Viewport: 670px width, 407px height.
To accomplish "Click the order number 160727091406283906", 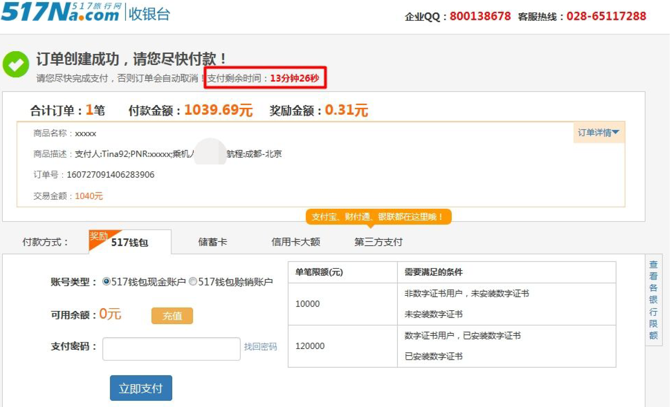I will click(111, 175).
